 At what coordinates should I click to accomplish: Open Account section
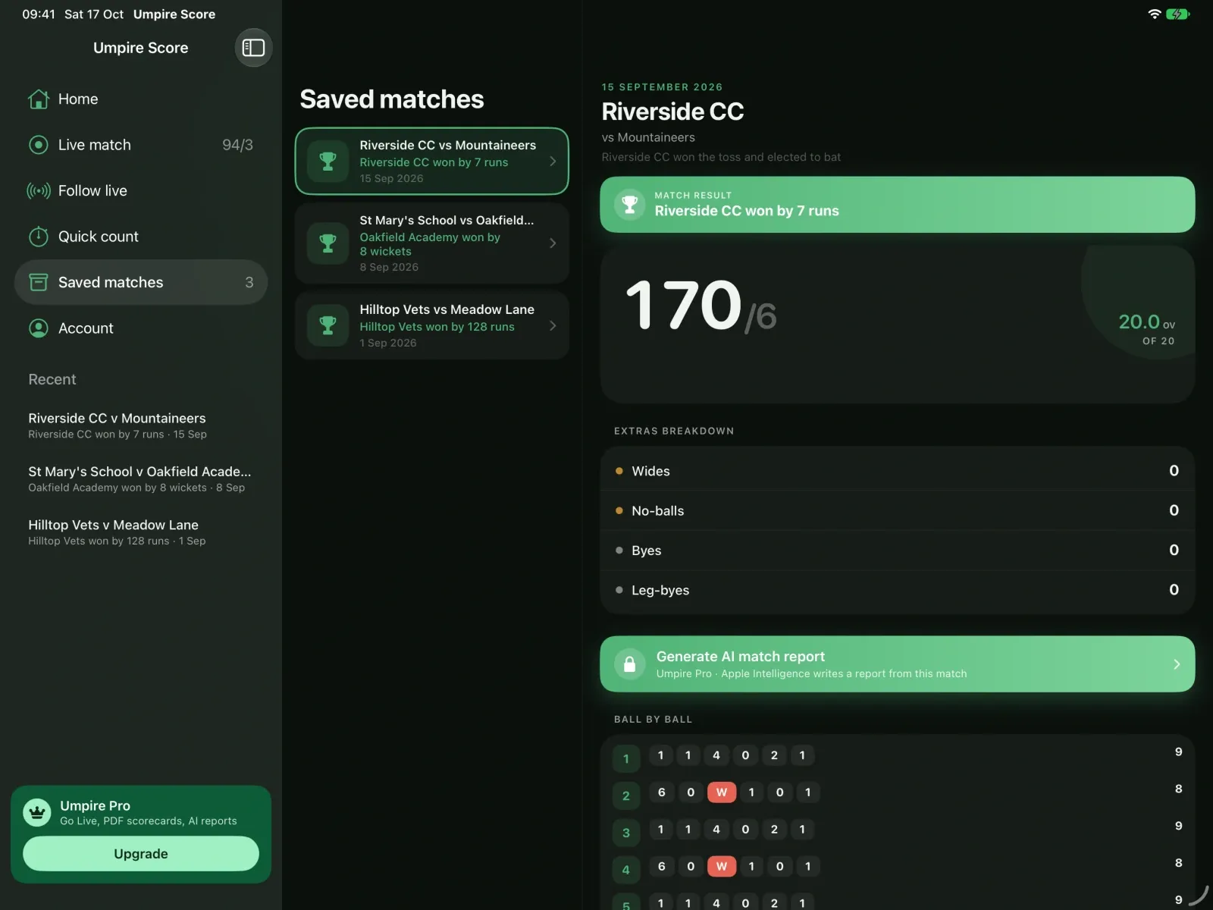pyautogui.click(x=141, y=328)
